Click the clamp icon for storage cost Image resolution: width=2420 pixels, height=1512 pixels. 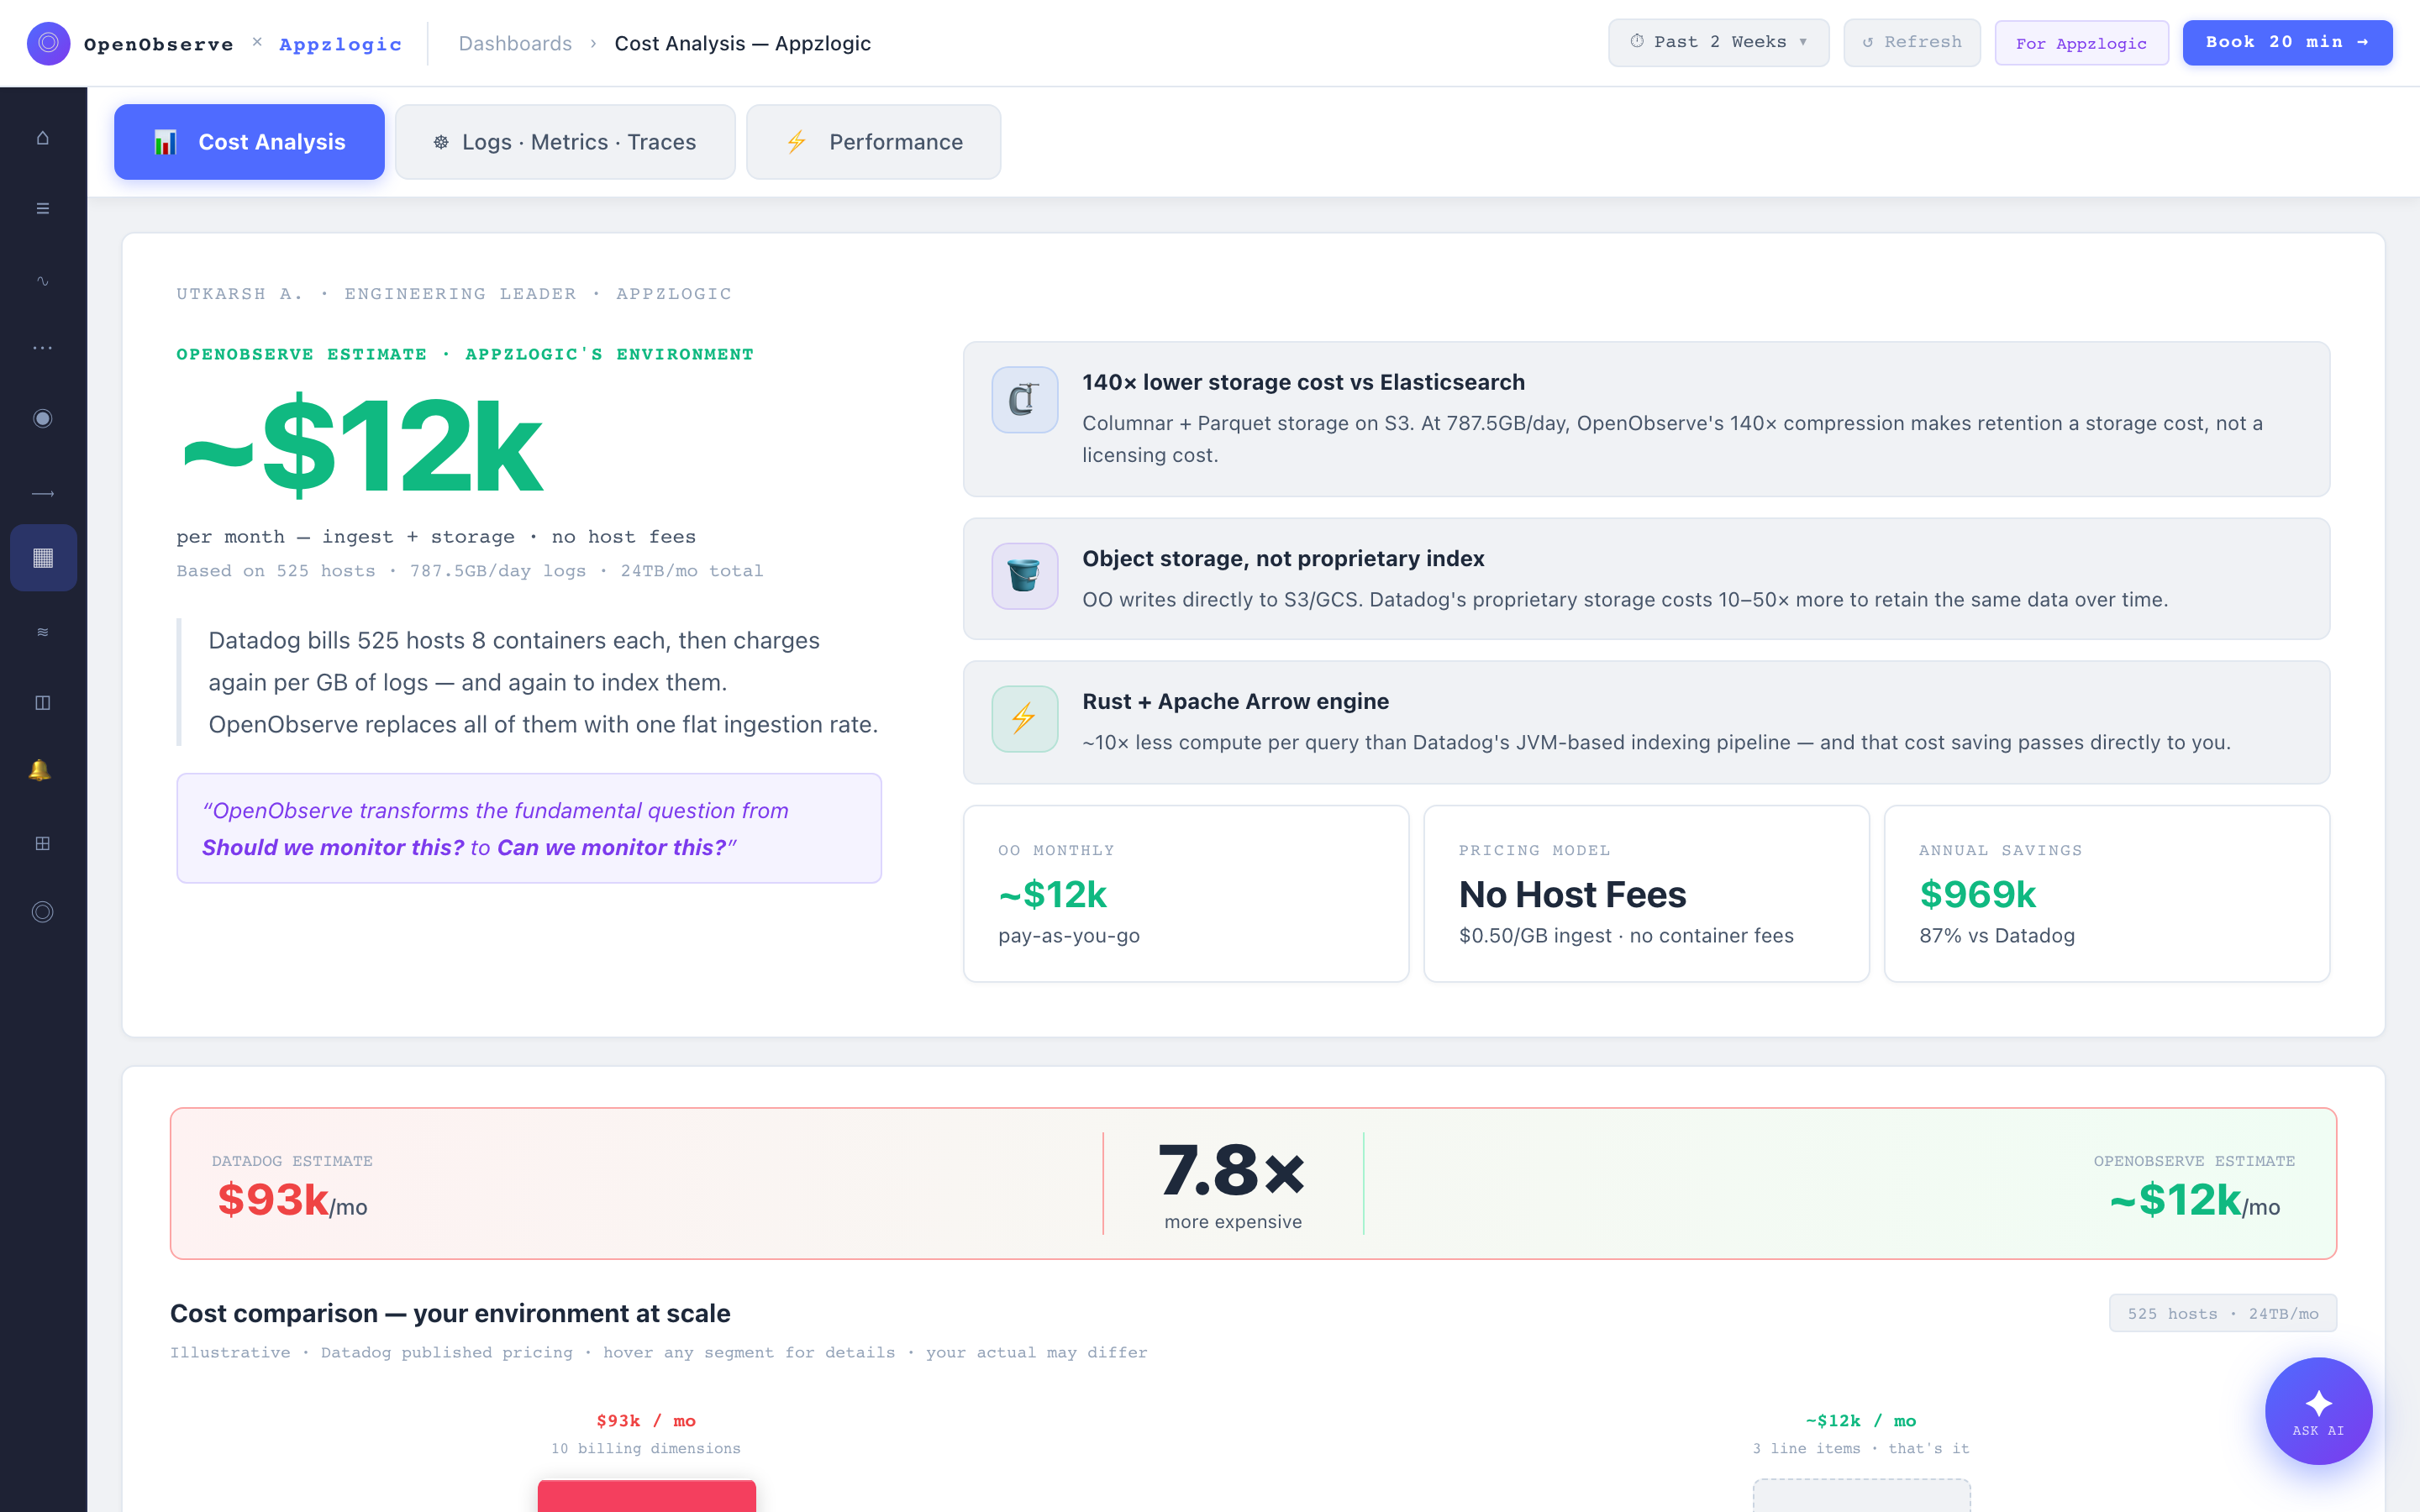click(1024, 399)
